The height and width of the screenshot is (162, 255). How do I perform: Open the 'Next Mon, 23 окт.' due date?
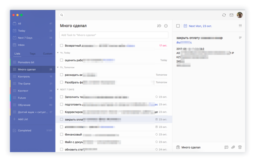pyautogui.click(x=200, y=26)
